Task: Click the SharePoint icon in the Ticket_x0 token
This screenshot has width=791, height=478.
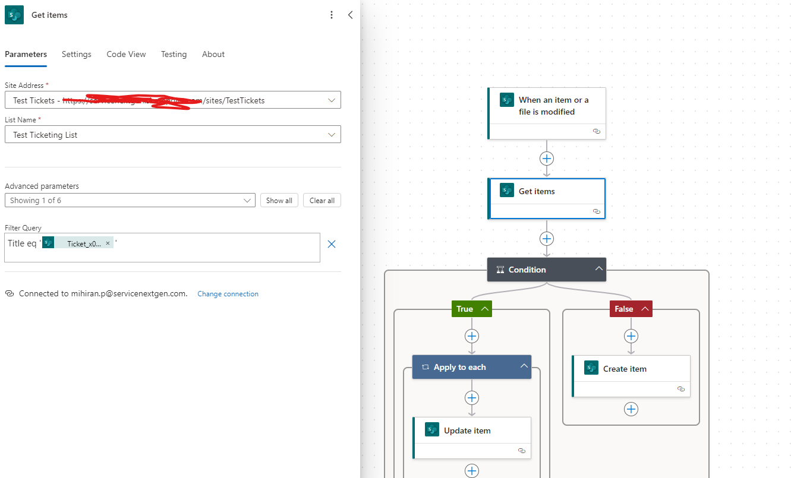Action: click(48, 243)
